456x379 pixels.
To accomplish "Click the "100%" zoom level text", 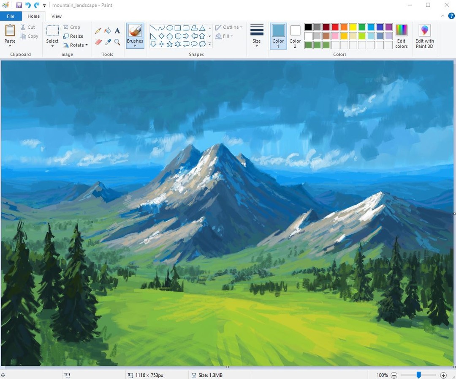I will 382,375.
